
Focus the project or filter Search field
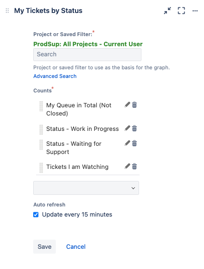87,54
